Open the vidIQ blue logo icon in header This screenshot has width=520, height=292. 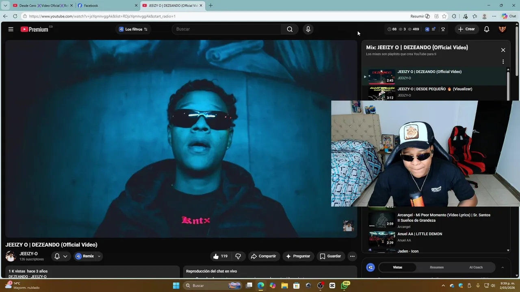[427, 29]
